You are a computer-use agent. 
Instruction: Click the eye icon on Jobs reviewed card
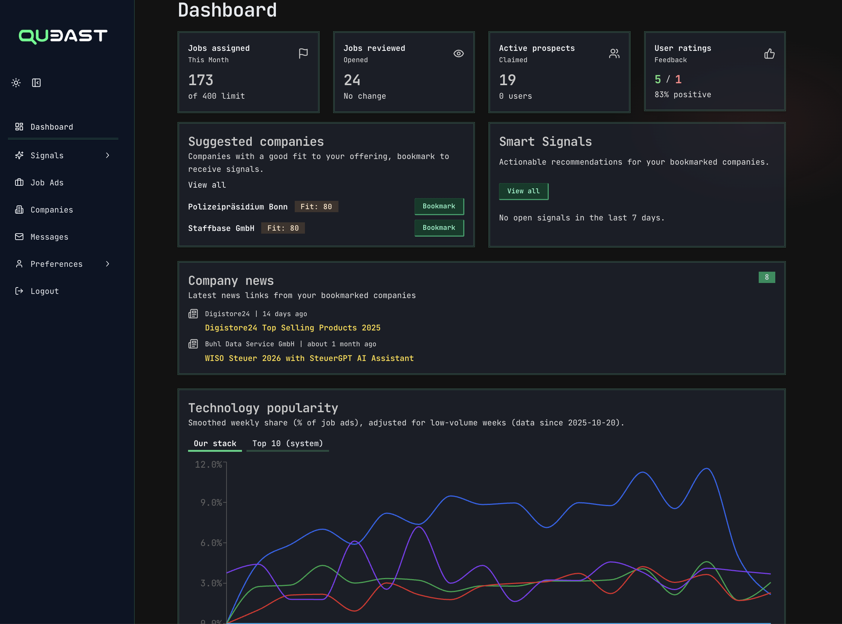458,53
